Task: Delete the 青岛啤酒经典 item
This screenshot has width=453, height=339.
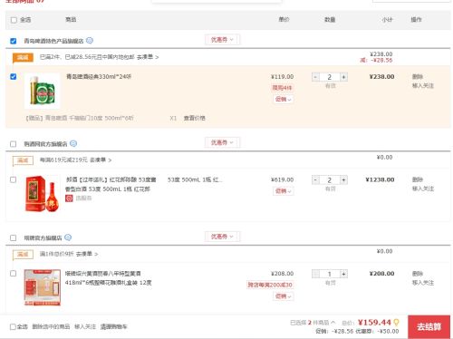Action: [x=418, y=76]
